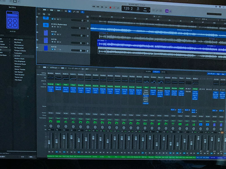226x169 pixels.
Task: Click the record button in the transport
Action: [110, 7]
